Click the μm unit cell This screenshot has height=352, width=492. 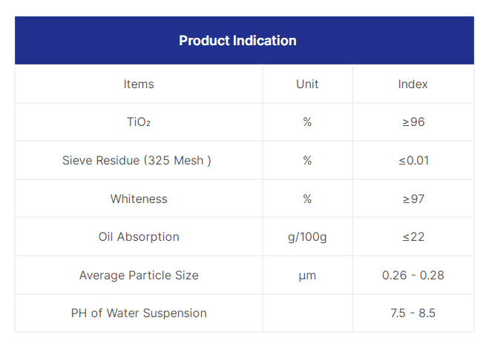307,275
